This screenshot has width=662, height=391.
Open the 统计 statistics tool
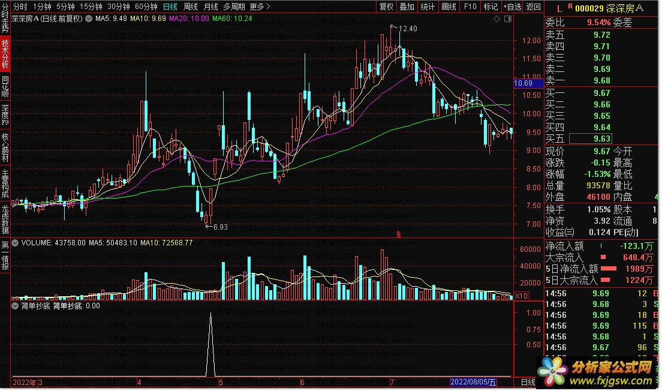tap(428, 7)
